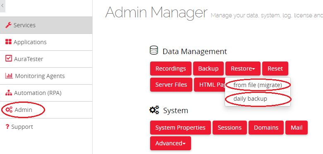Open Server Files
Viewport: 323px width, 154px height.
[x=171, y=85]
